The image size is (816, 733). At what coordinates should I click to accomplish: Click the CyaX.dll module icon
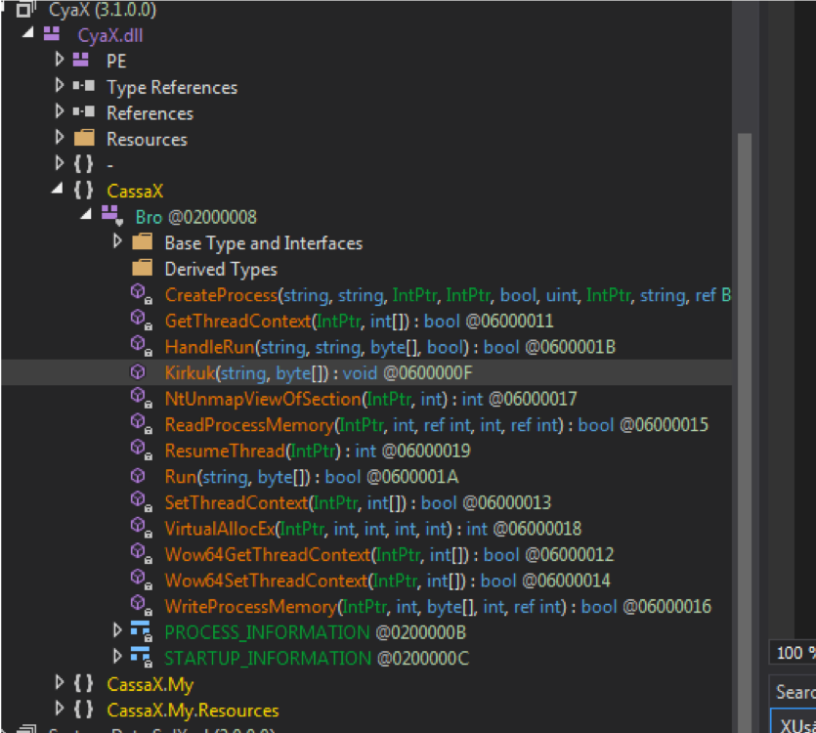point(53,36)
